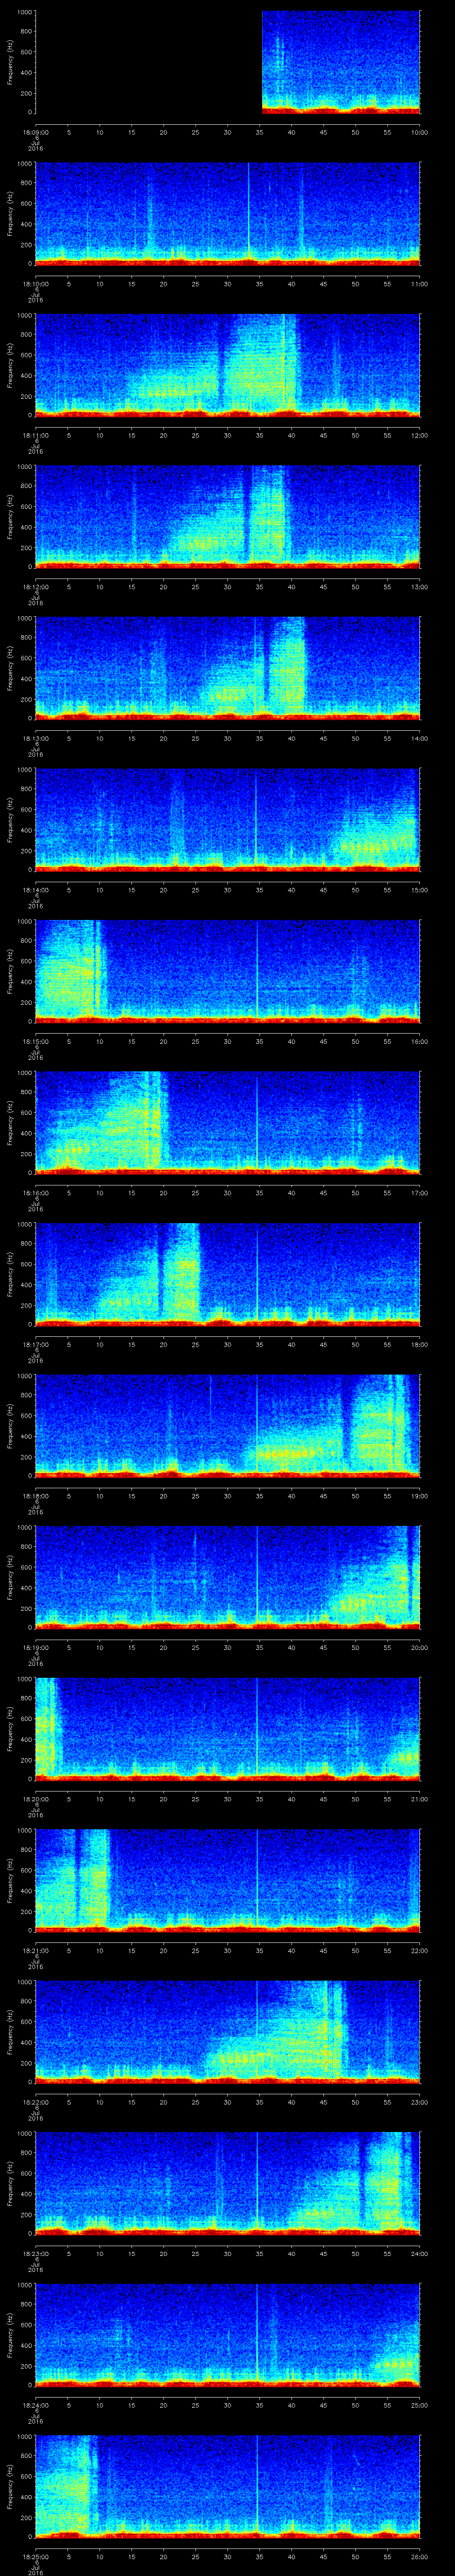Click the 18:11:00 start time label
The image size is (455, 2576).
pyautogui.click(x=36, y=435)
